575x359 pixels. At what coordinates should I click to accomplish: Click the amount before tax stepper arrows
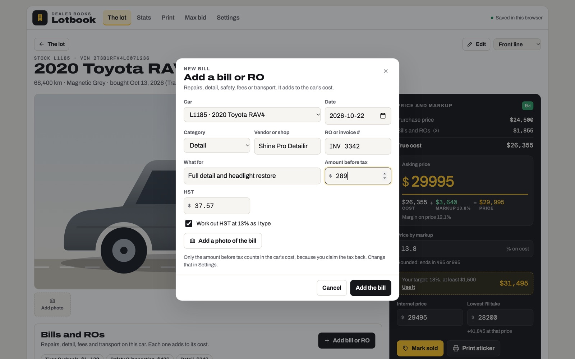385,176
